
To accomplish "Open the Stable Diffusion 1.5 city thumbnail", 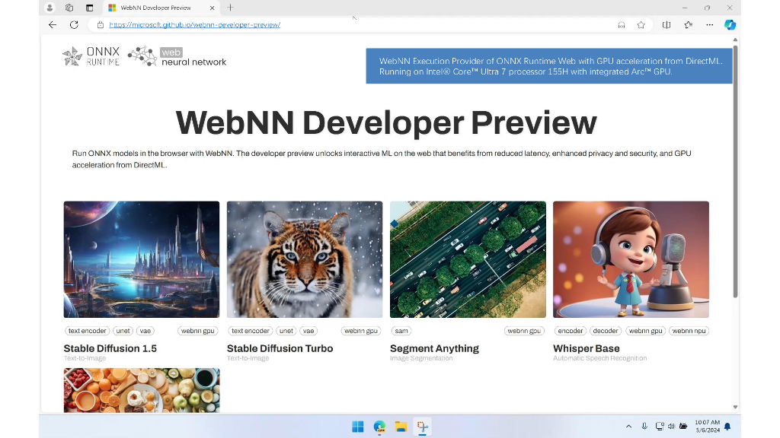I will 141,259.
